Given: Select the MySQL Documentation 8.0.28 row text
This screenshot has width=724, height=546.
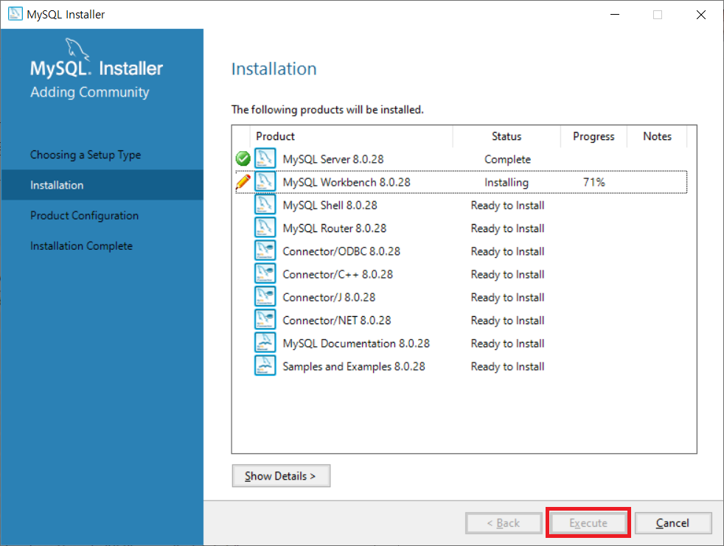Looking at the screenshot, I should tap(356, 343).
